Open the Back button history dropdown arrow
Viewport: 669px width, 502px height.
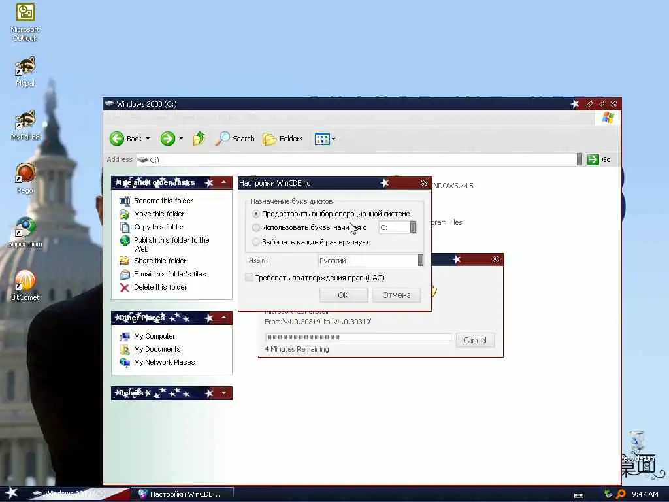[x=148, y=139]
